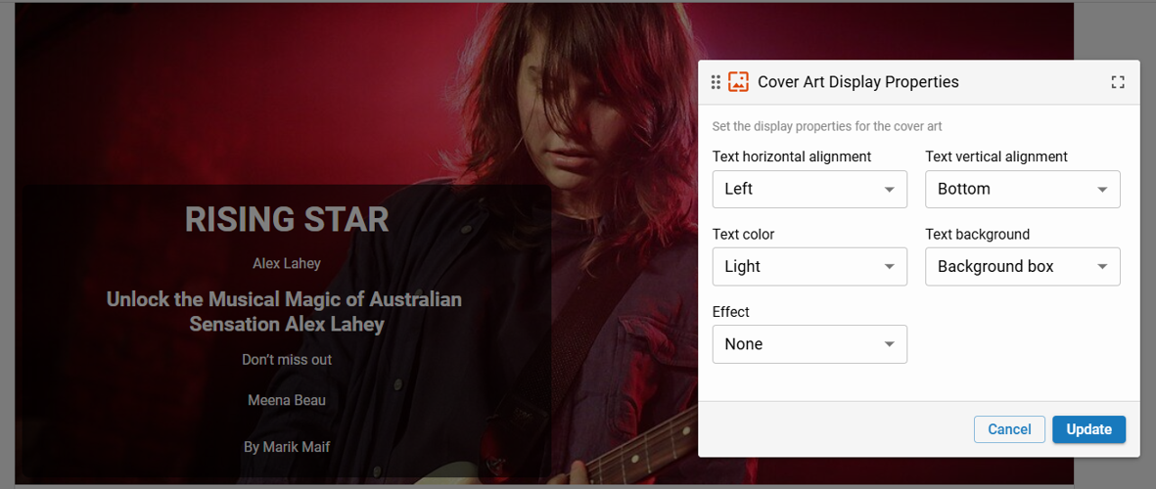Open the Text horizontal alignment dropdown

pos(809,189)
